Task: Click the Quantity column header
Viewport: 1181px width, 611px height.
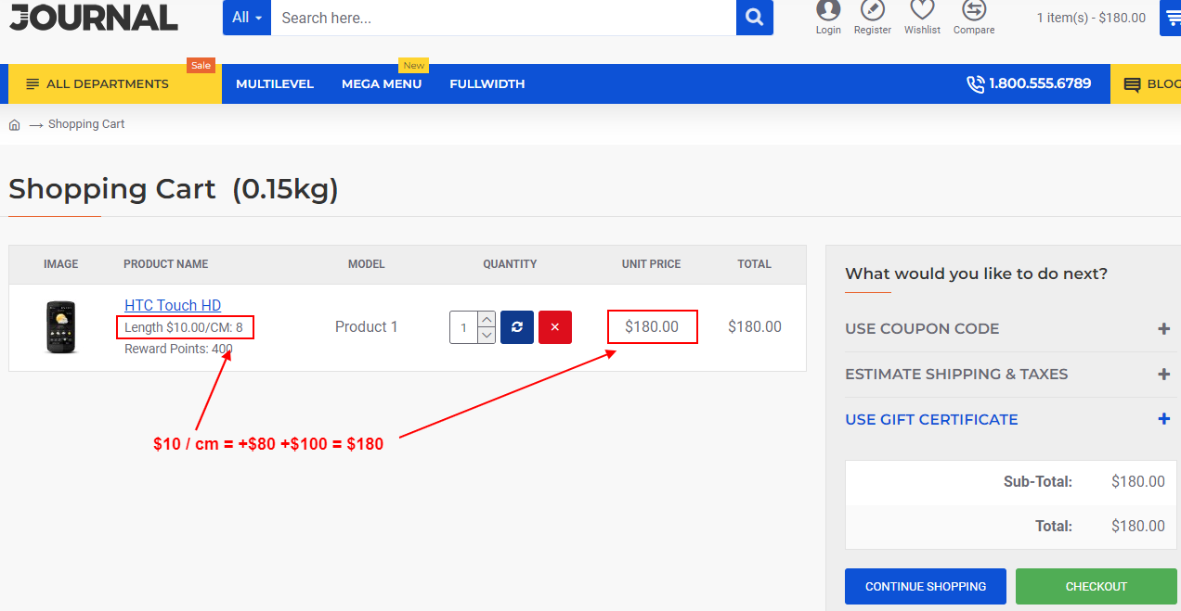Action: pos(510,264)
